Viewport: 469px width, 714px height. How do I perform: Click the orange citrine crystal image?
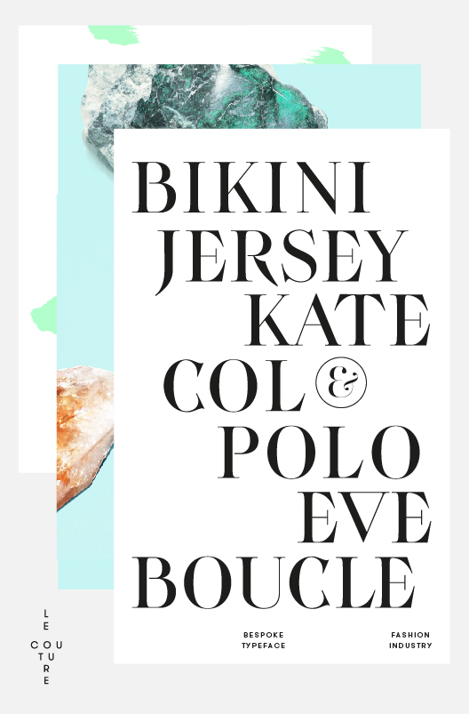(84, 437)
